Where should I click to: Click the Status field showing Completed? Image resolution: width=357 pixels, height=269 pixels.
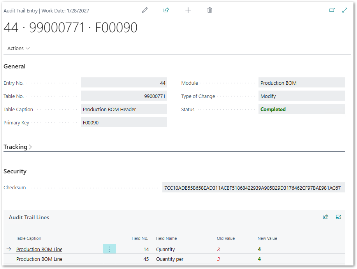point(301,110)
